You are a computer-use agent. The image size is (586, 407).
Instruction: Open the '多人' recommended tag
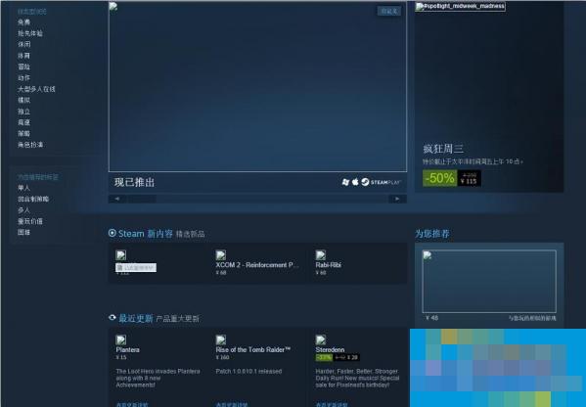pos(23,210)
